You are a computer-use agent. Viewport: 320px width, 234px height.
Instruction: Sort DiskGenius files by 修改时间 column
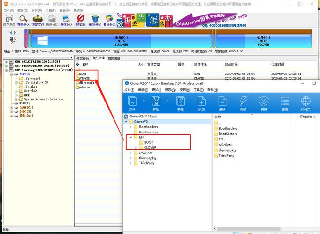[231, 64]
